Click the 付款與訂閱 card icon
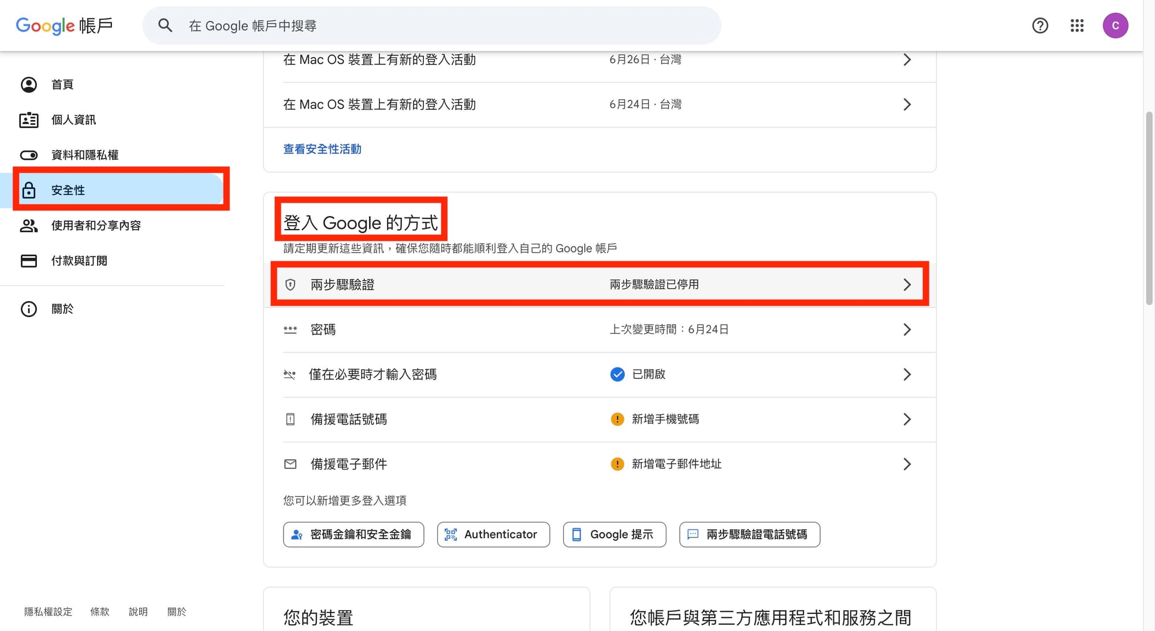 pos(29,261)
